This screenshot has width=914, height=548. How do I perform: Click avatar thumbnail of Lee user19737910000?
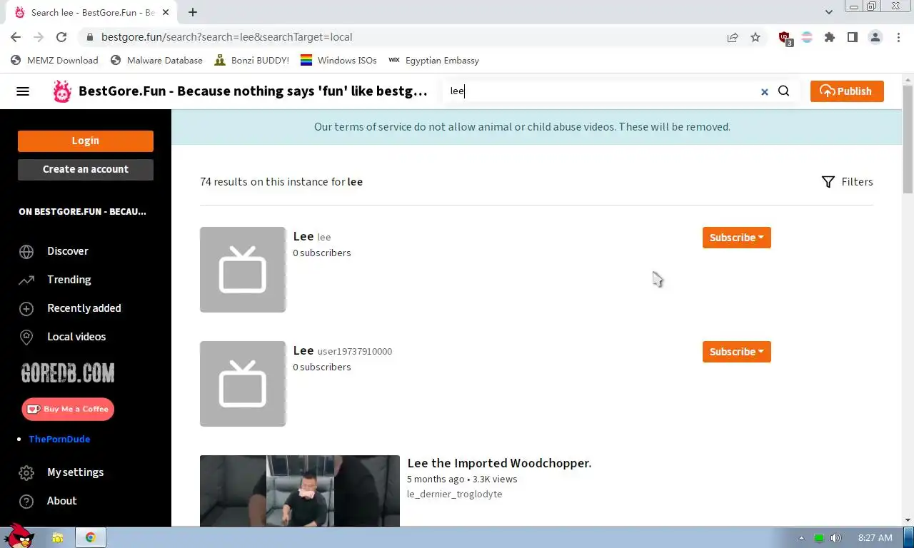pyautogui.click(x=243, y=384)
